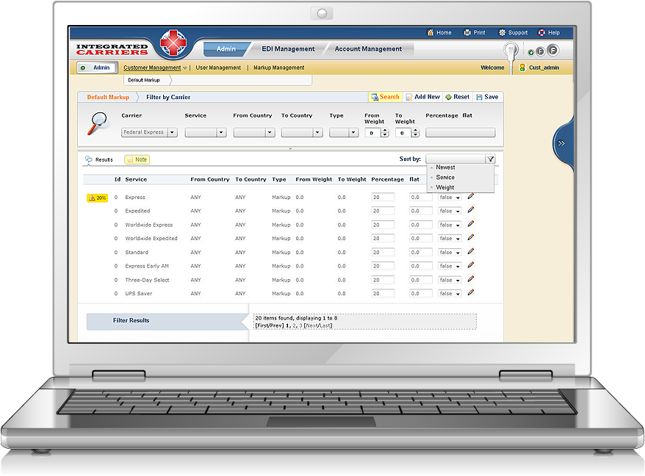Open Help with the lifebuoy icon
This screenshot has width=645, height=476.
point(542,32)
